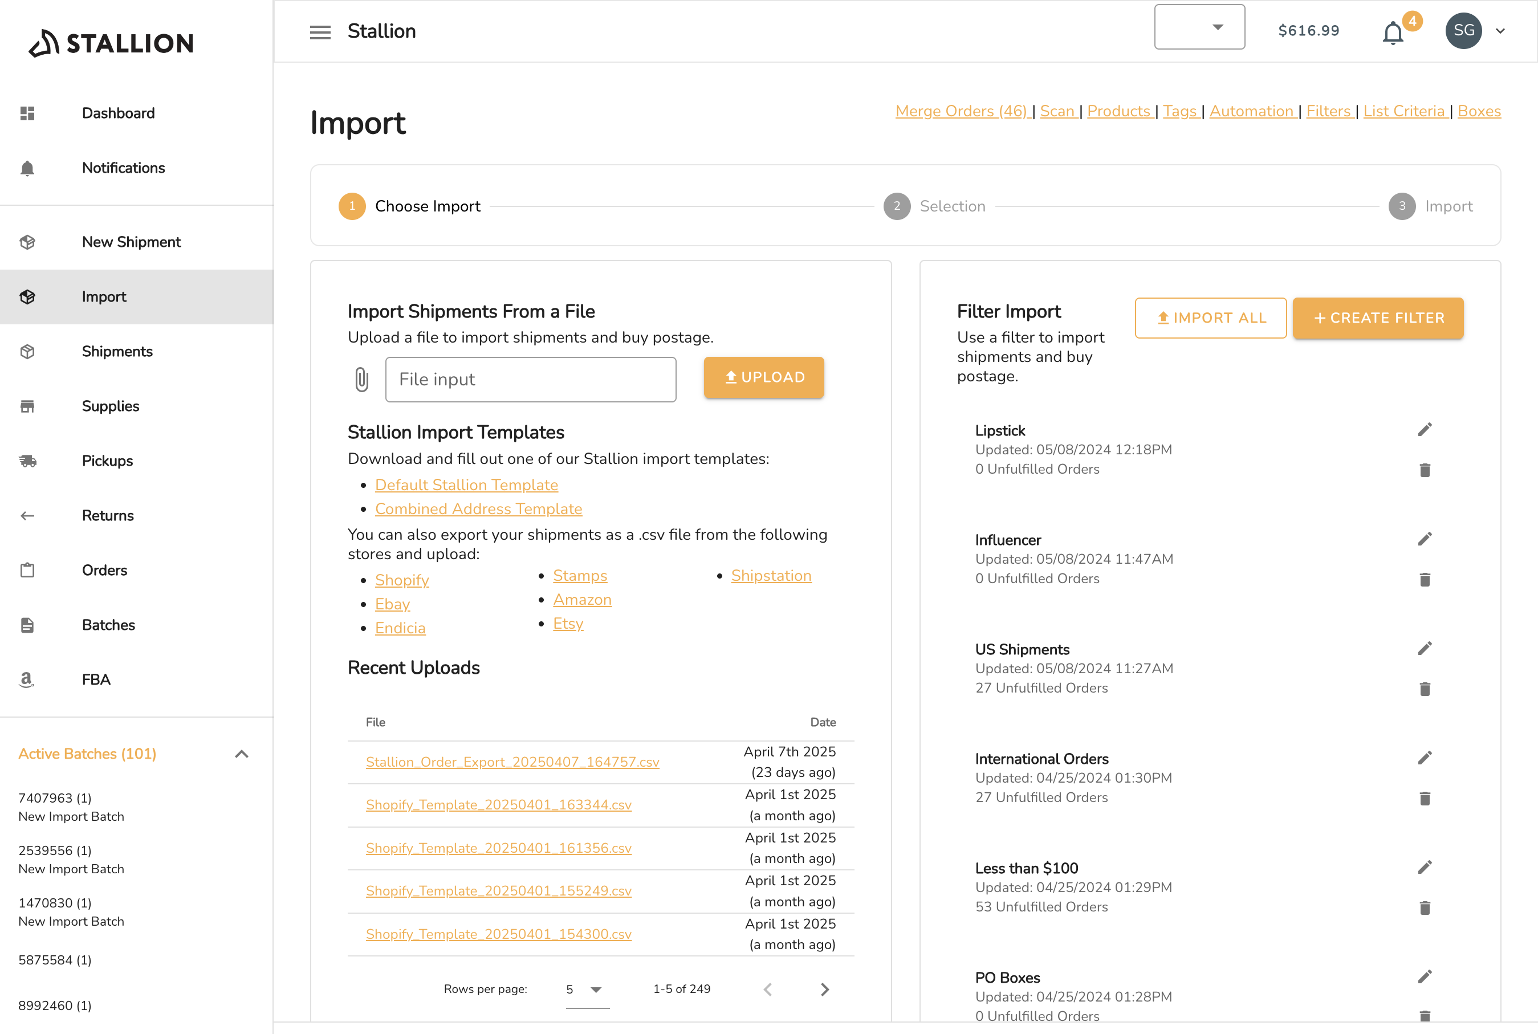
Task: Click the Create Filter button
Action: (x=1378, y=318)
